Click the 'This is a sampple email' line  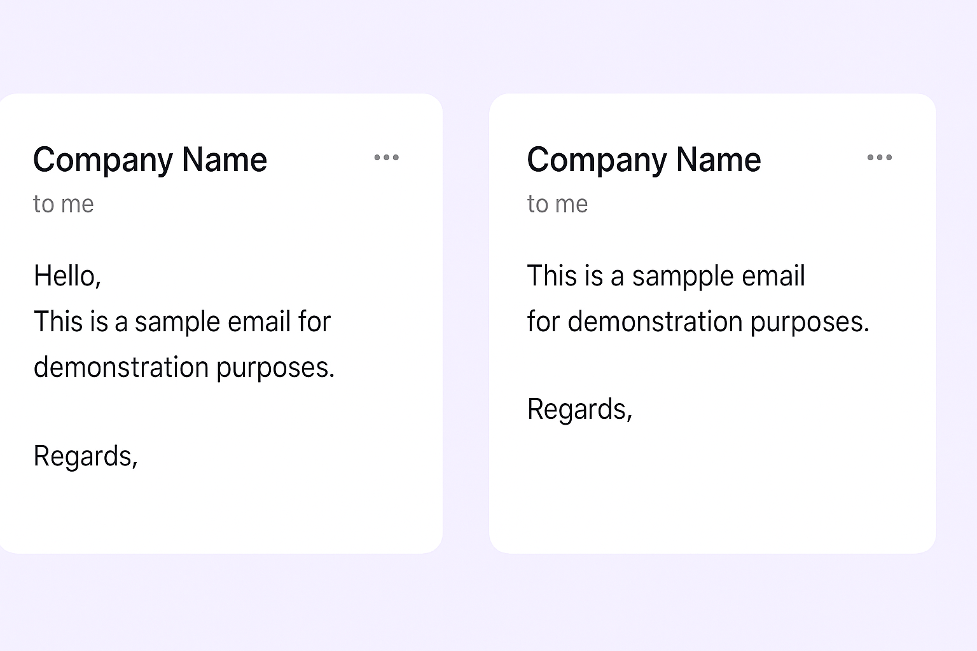666,276
